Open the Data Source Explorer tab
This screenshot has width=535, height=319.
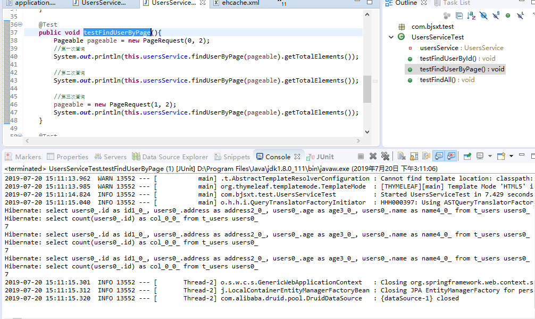(170, 157)
